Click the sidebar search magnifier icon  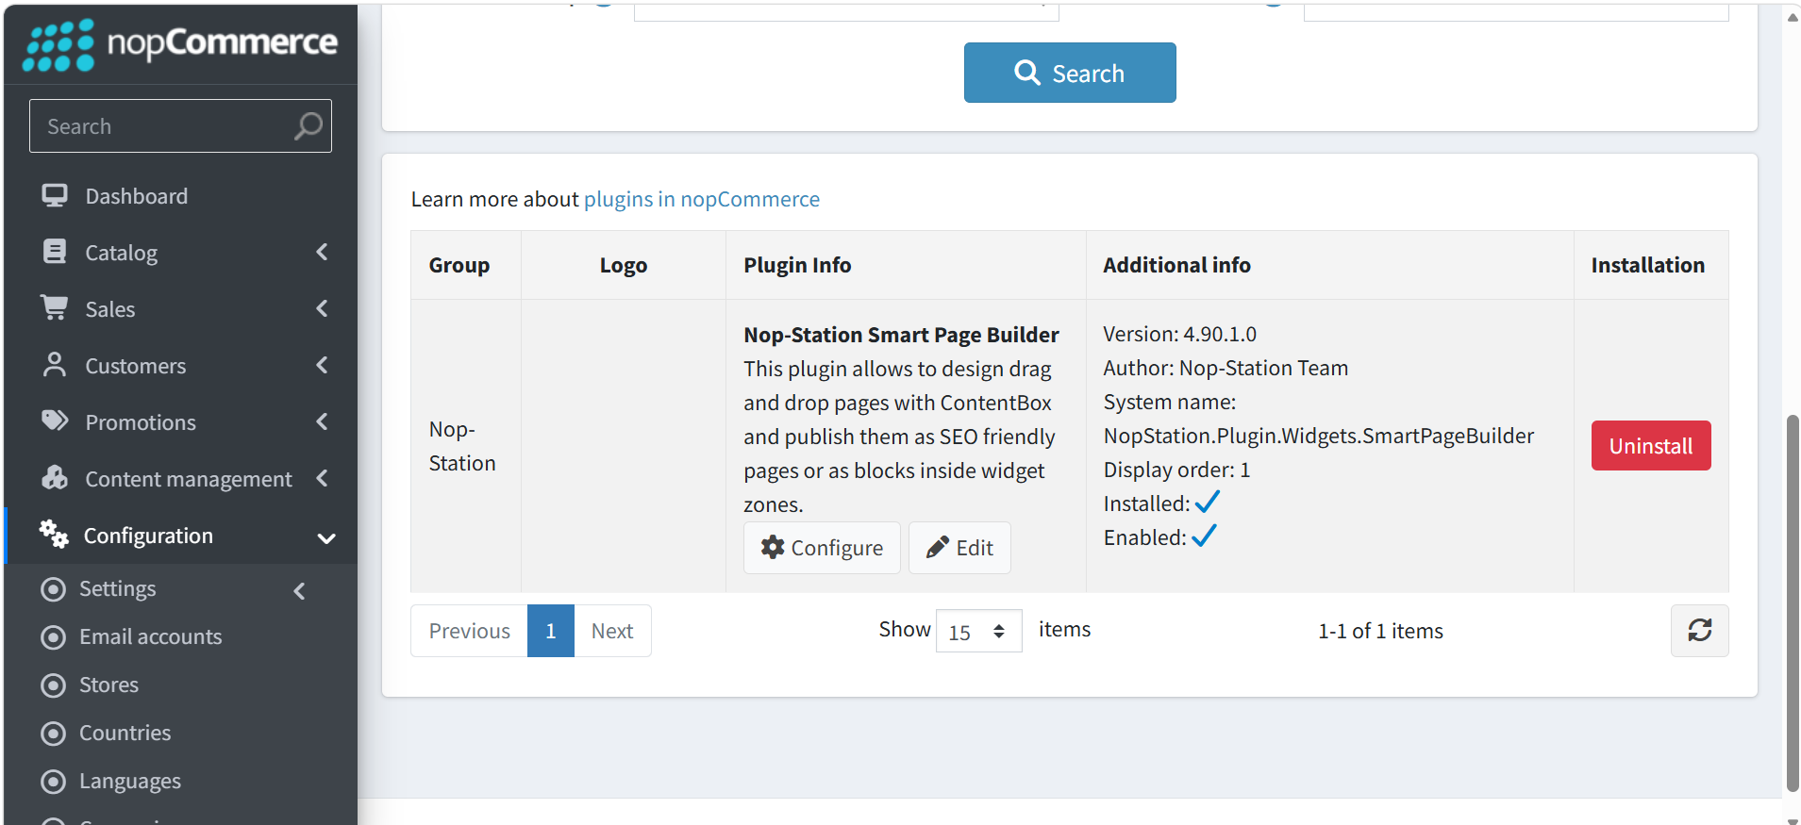[x=308, y=125]
